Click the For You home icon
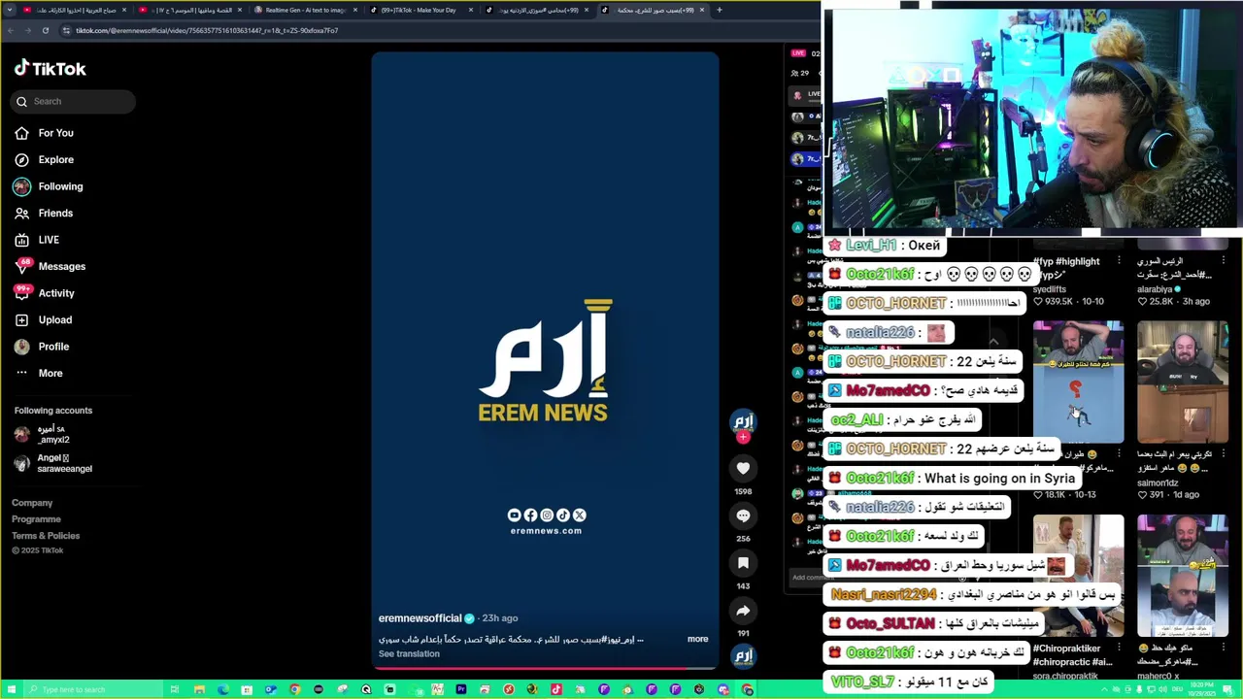This screenshot has width=1243, height=699. [x=21, y=133]
